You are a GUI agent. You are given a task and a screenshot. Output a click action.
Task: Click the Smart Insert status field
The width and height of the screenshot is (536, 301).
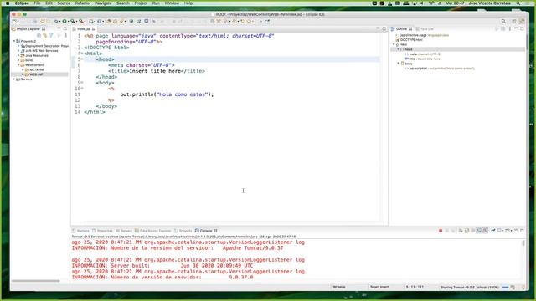tap(379, 287)
